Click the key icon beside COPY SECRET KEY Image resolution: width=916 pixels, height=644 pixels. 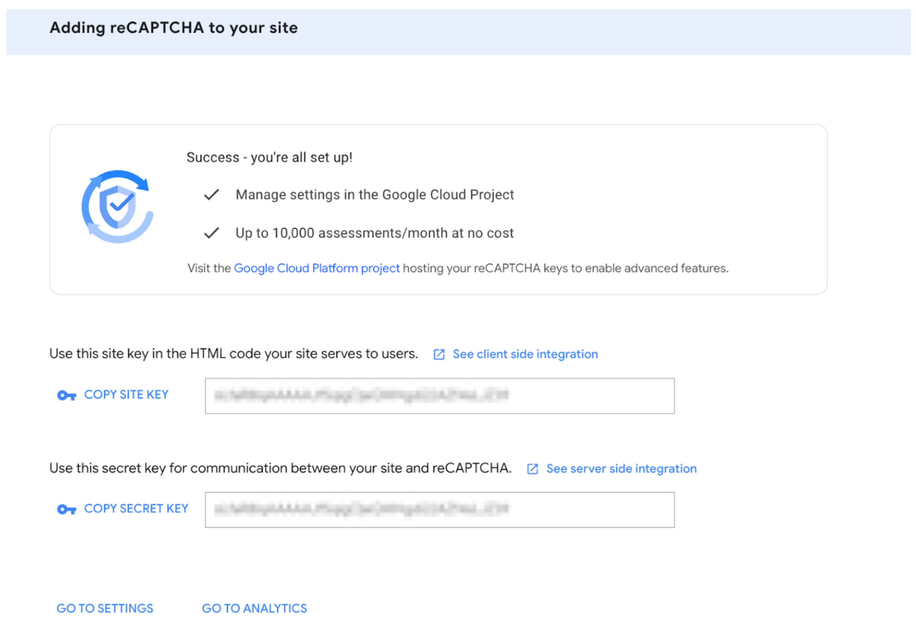tap(66, 509)
